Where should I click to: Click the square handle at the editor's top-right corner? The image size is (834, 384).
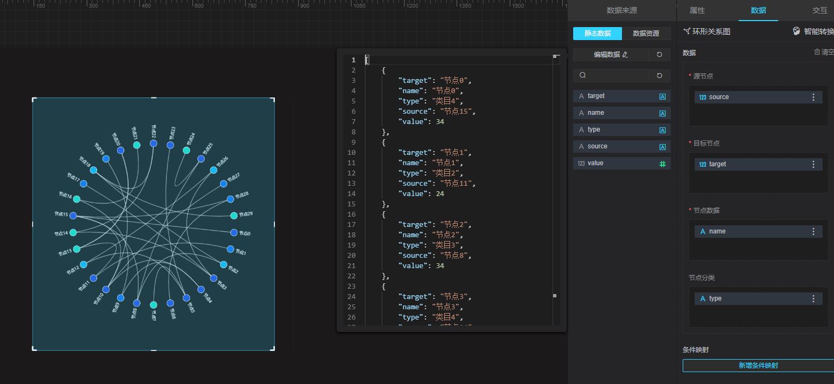coord(555,56)
